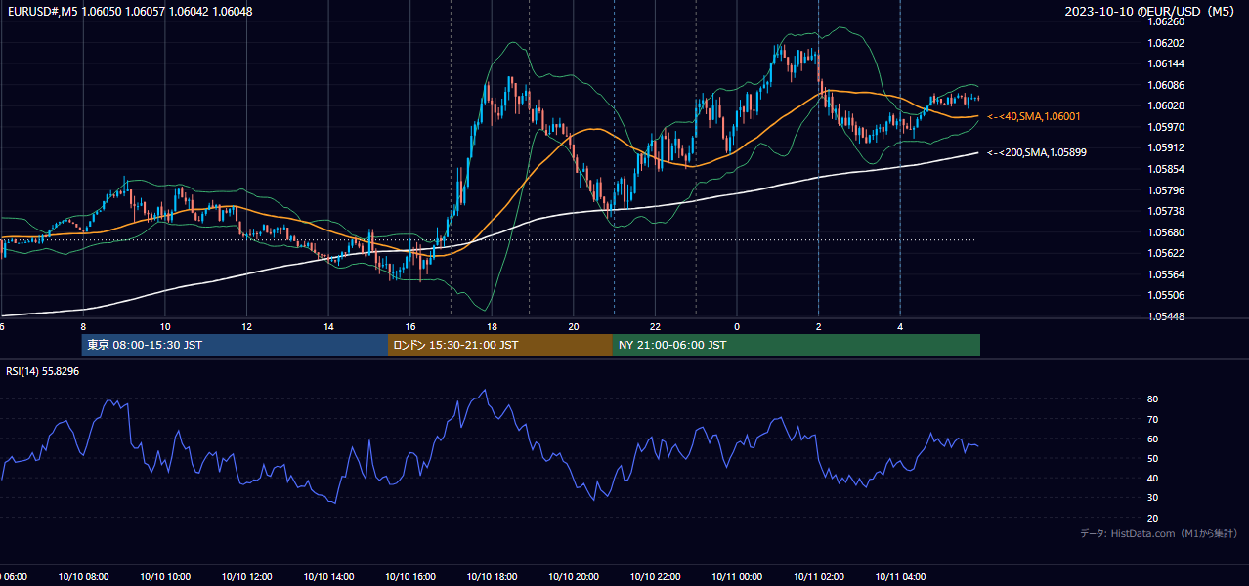Click price axis value 1.05622
This screenshot has height=586, width=1249.
coord(1166,253)
